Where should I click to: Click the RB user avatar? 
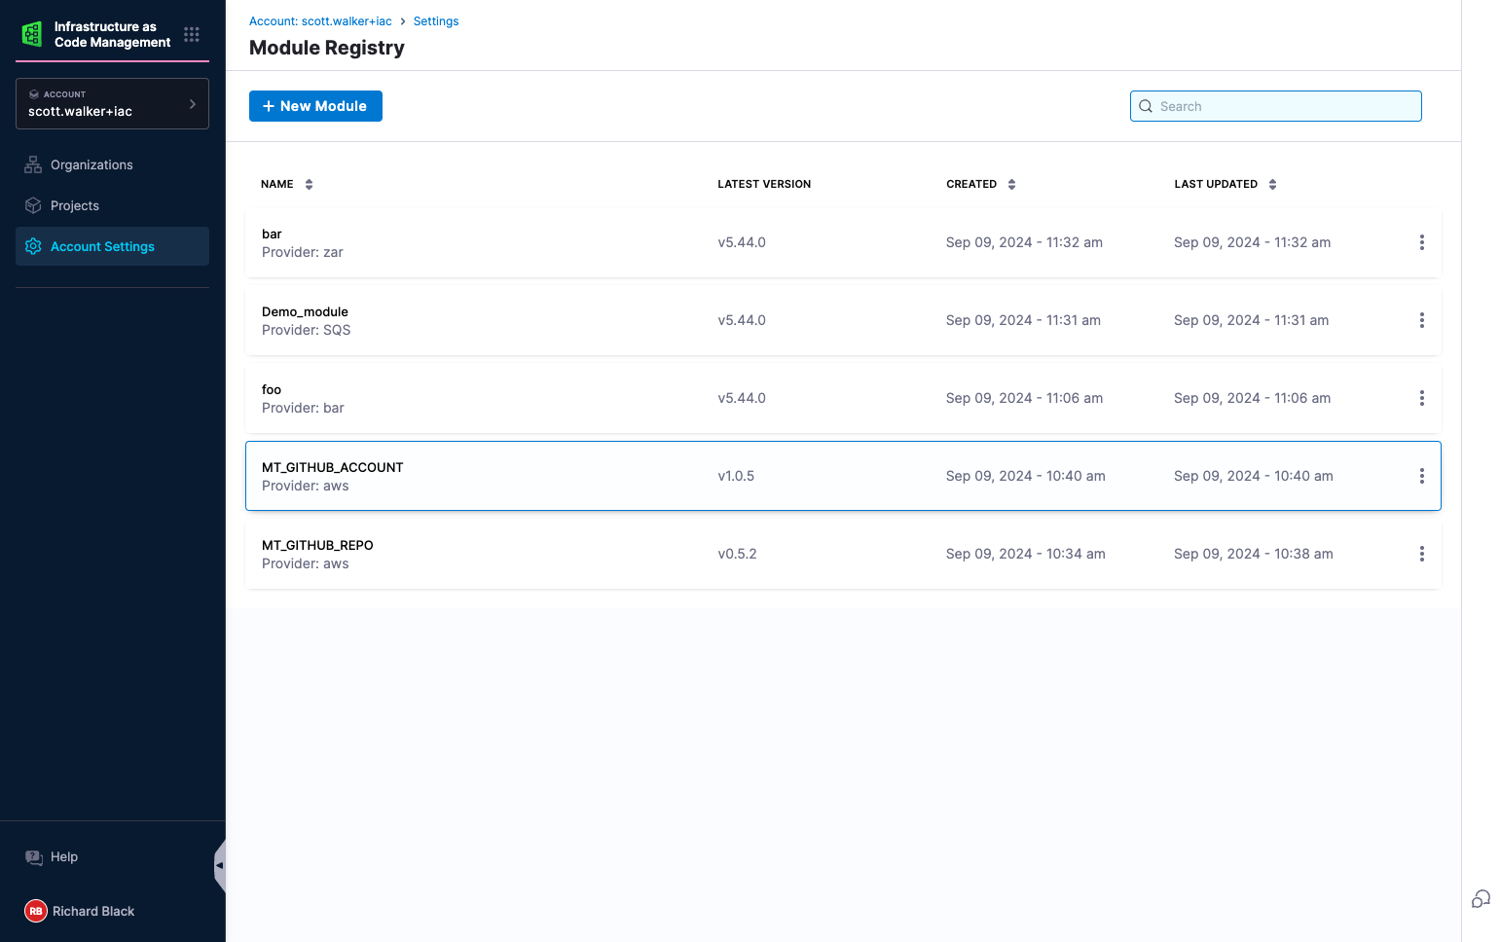click(36, 911)
